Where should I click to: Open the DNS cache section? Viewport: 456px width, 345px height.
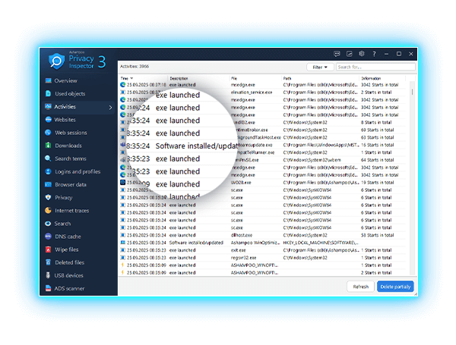click(x=67, y=237)
